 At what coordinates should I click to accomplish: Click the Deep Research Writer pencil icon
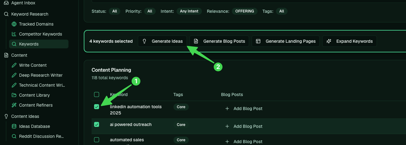tap(14, 75)
